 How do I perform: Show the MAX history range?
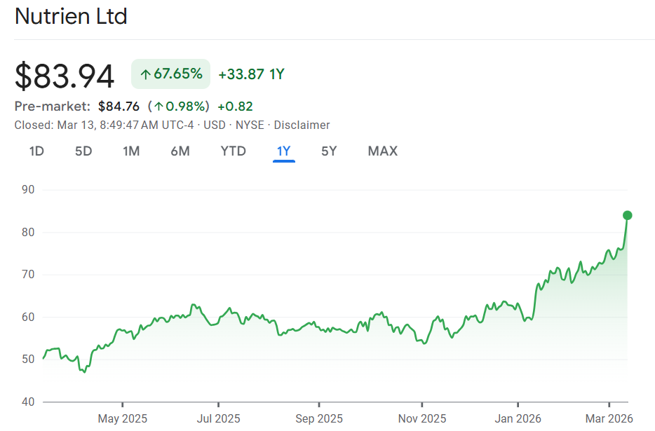[382, 151]
